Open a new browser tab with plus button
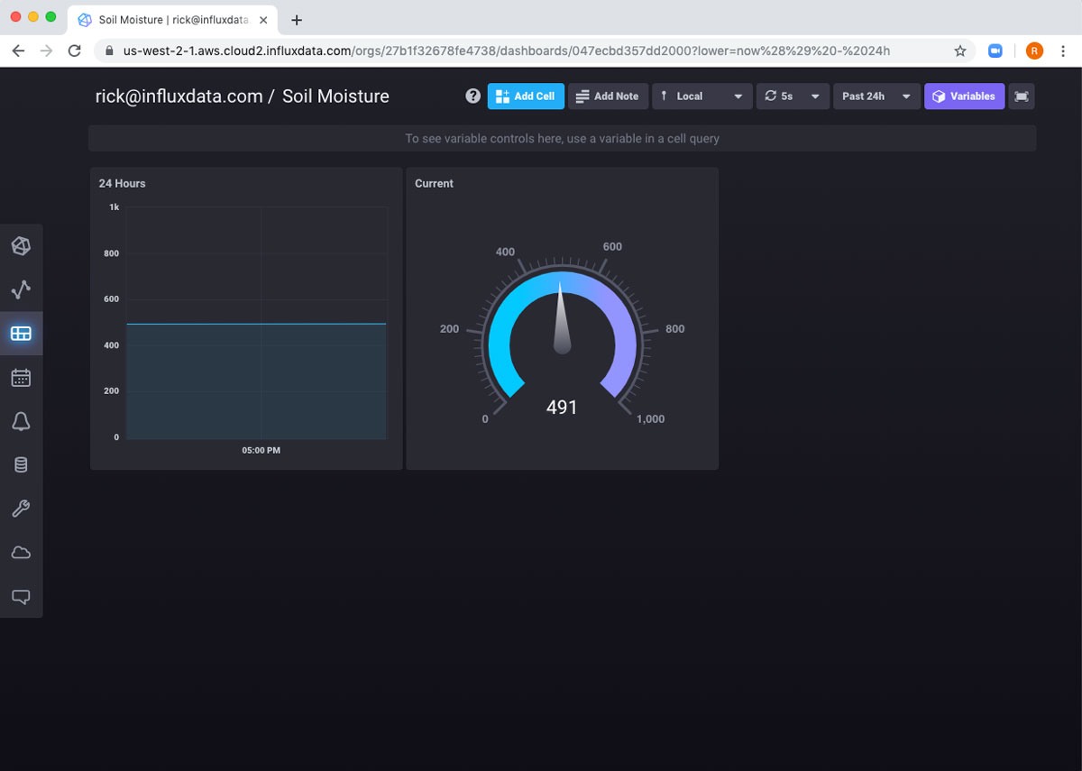This screenshot has height=771, width=1082. tap(297, 20)
